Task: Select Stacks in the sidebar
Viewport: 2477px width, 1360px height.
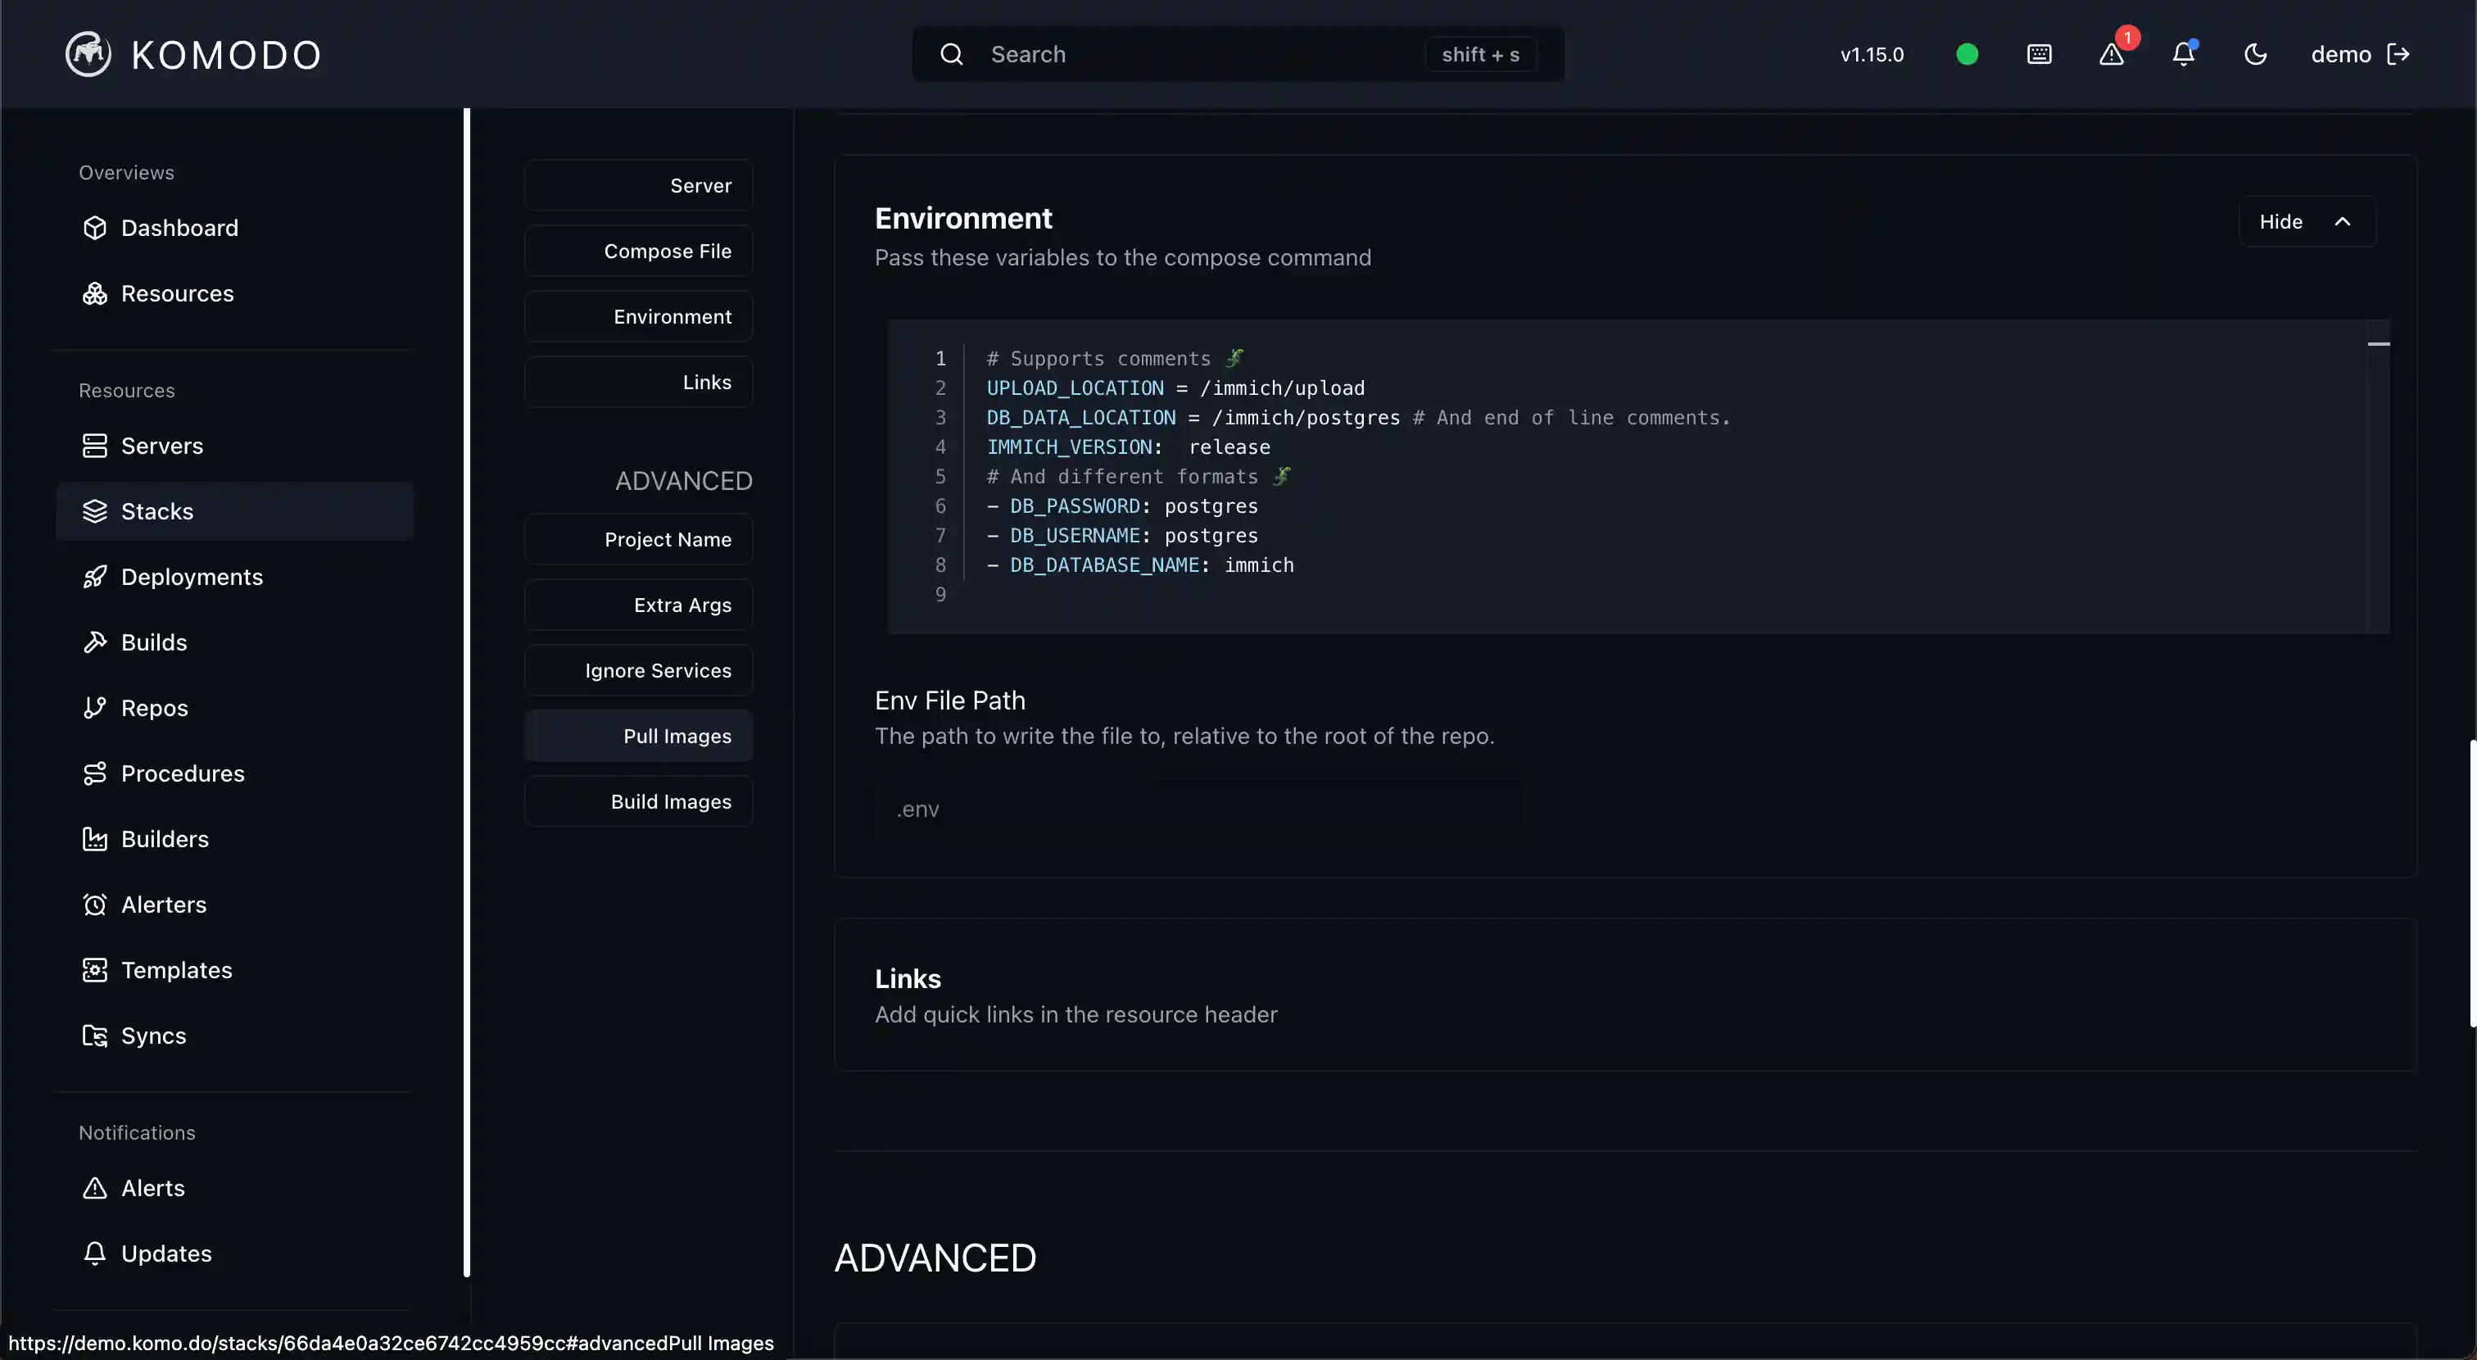Action: tap(156, 512)
